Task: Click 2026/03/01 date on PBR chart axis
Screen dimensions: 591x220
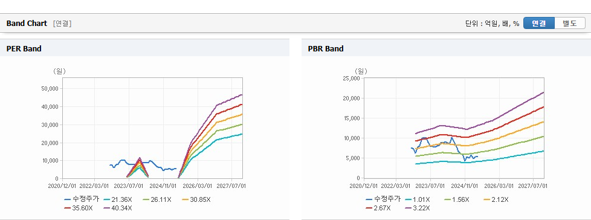Action: tap(499, 186)
